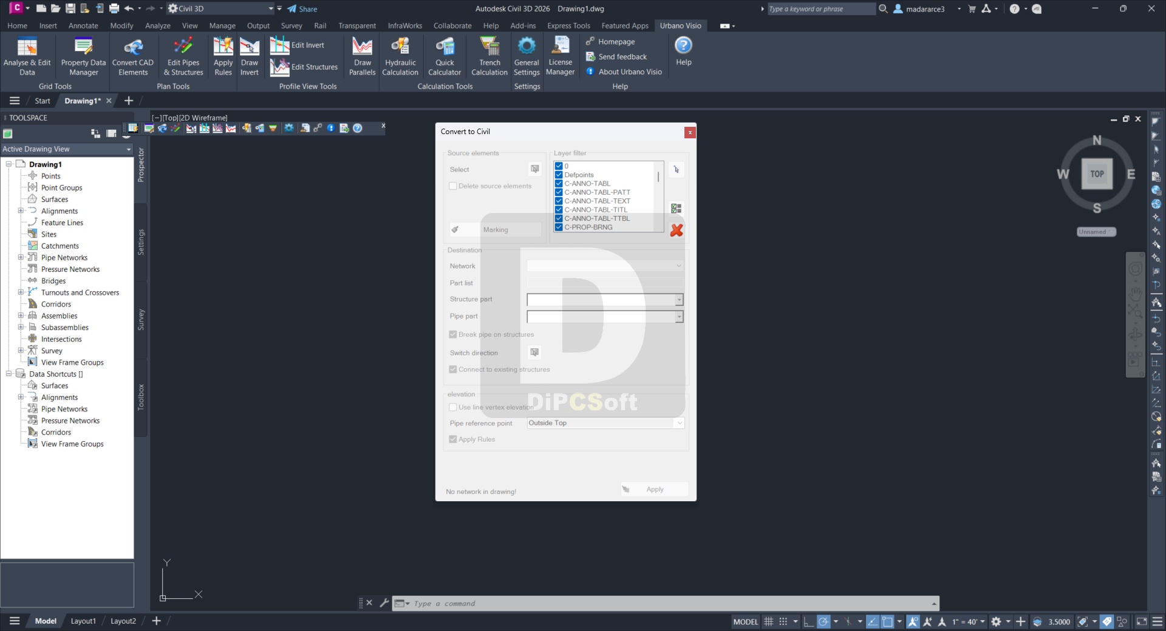Toggle Connect to existing structures checkbox

[453, 369]
